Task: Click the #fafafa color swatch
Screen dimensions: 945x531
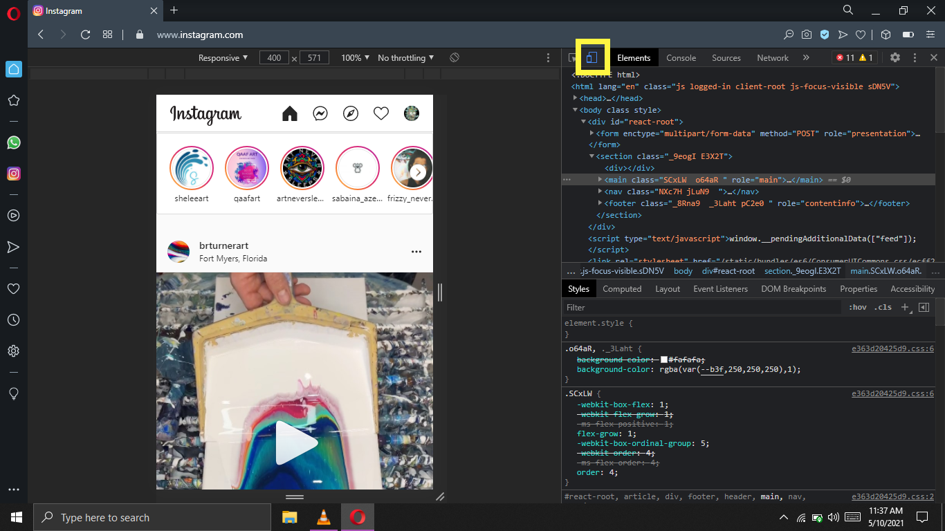Action: 664,360
